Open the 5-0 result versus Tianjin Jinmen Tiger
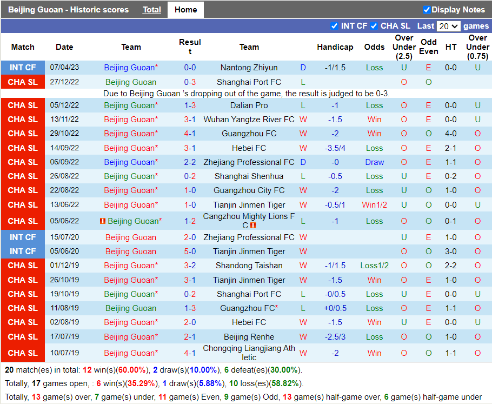Image resolution: width=492 pixels, height=404 pixels. [x=190, y=251]
